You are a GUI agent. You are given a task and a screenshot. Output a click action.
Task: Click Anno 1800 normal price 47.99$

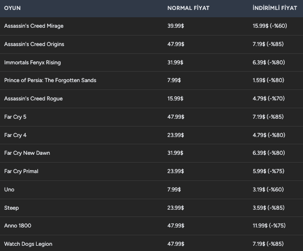[x=176, y=226]
